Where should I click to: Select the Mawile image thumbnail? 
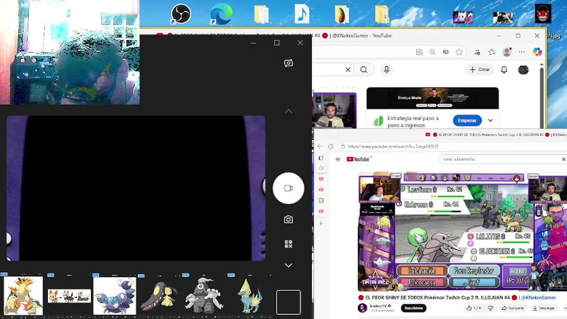coord(160,296)
